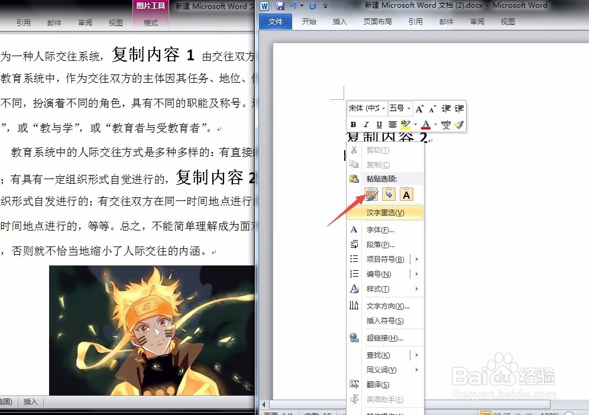The width and height of the screenshot is (589, 415).
Task: Open the undo history dropdown arrow
Action: pos(302,6)
